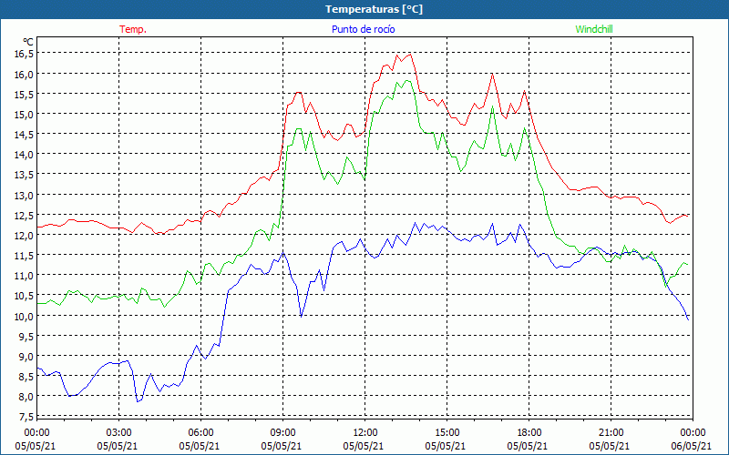Click the 16,0 value on the Y axis
This screenshot has height=455, width=729.
coord(25,75)
